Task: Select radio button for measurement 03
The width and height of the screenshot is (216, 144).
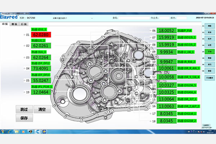Action: tap(24, 58)
